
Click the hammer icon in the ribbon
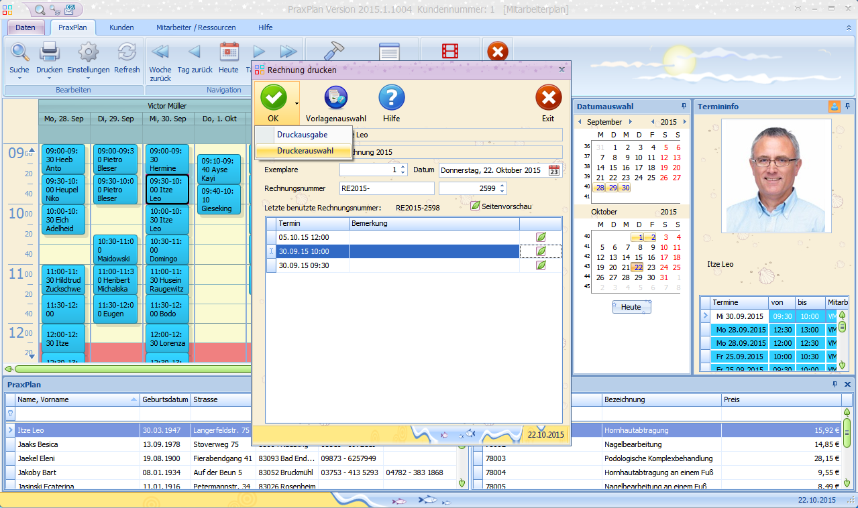point(333,52)
